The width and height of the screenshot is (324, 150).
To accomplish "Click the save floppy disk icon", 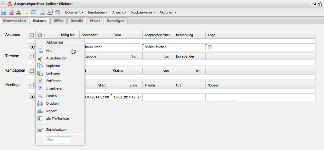I will pos(3,12).
